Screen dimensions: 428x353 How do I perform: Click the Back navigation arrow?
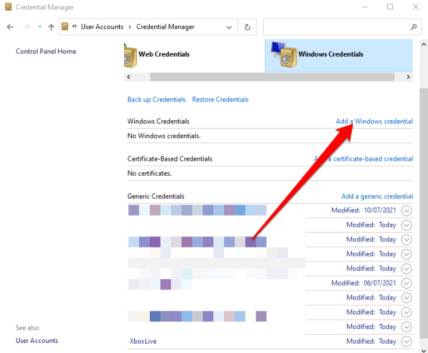[10, 27]
